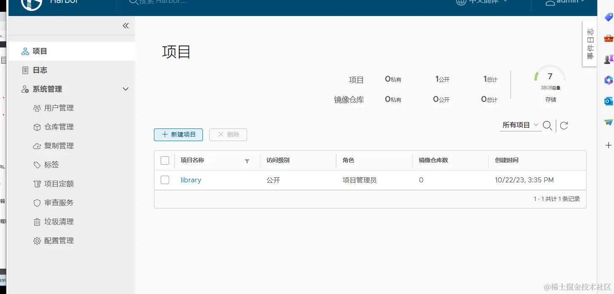Click the chess piece icon in browser sidebar
The height and width of the screenshot is (294, 614).
click(x=609, y=59)
